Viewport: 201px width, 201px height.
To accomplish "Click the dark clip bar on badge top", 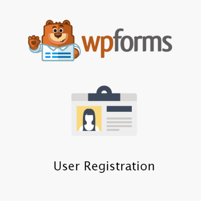I will click(x=104, y=97).
